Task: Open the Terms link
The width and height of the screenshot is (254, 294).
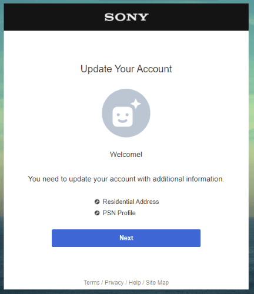Action: 92,282
